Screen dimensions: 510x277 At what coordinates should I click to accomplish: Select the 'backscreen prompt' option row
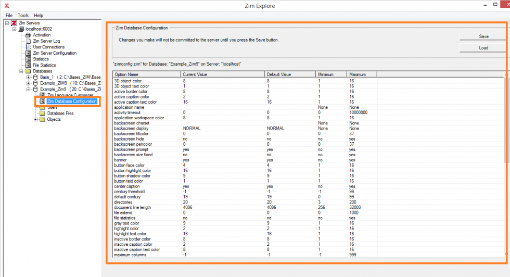tap(309, 149)
